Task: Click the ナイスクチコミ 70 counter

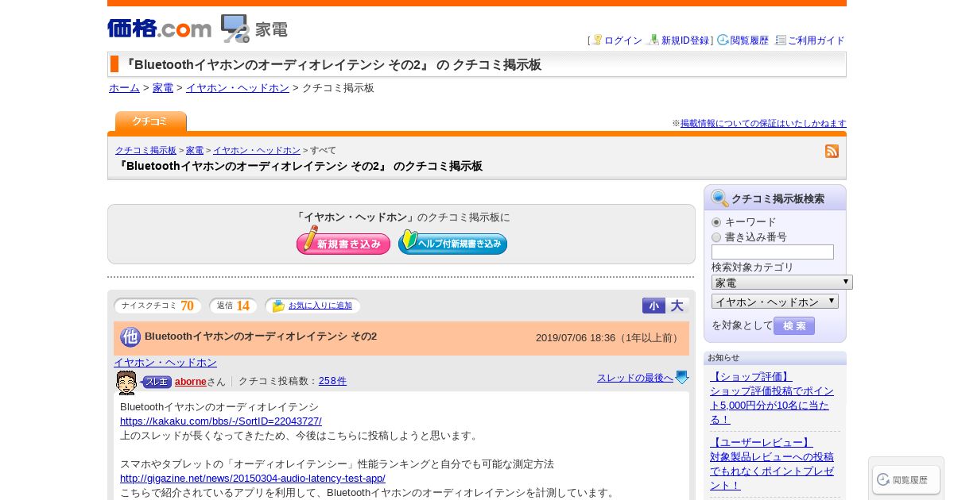Action: coord(157,306)
